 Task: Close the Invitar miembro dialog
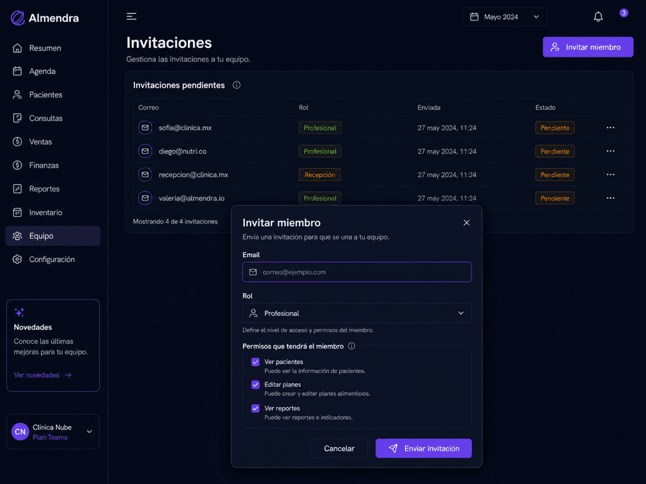pos(466,222)
